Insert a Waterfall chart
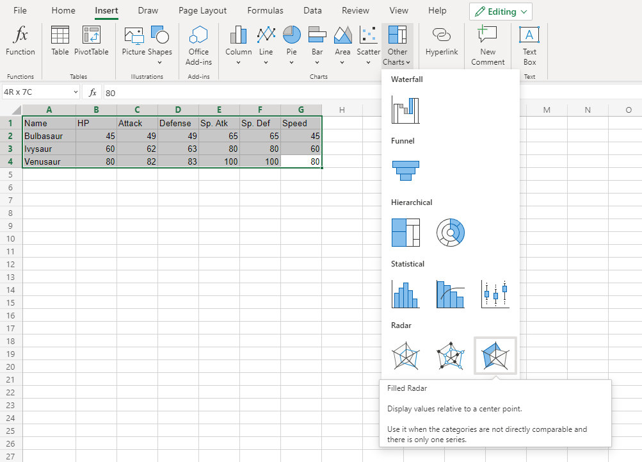The image size is (642, 462). (x=405, y=110)
